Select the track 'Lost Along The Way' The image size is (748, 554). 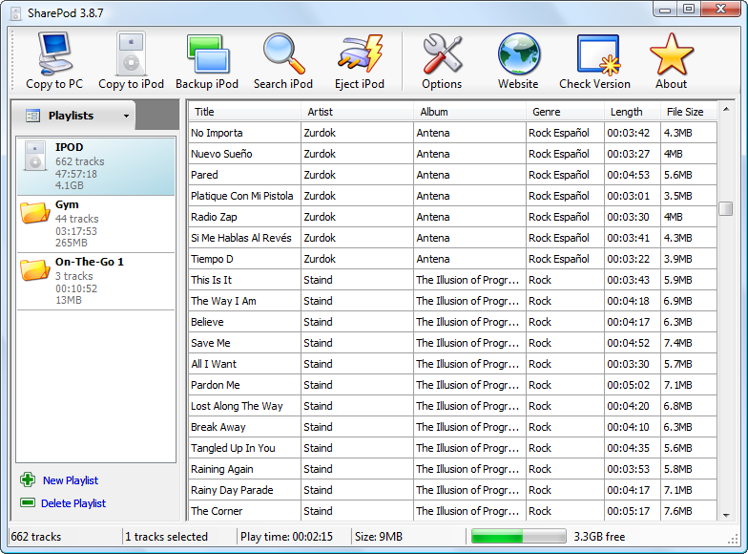pyautogui.click(x=452, y=406)
